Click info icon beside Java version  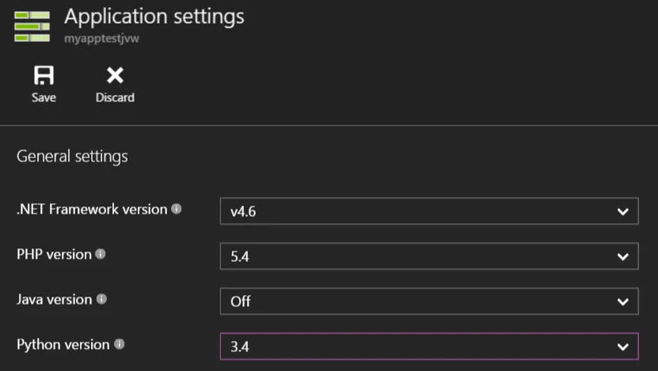pos(101,300)
